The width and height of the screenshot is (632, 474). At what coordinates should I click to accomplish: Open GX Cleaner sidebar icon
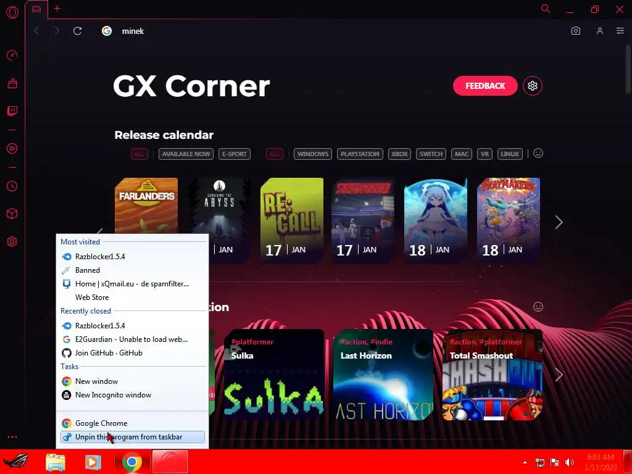tap(12, 83)
